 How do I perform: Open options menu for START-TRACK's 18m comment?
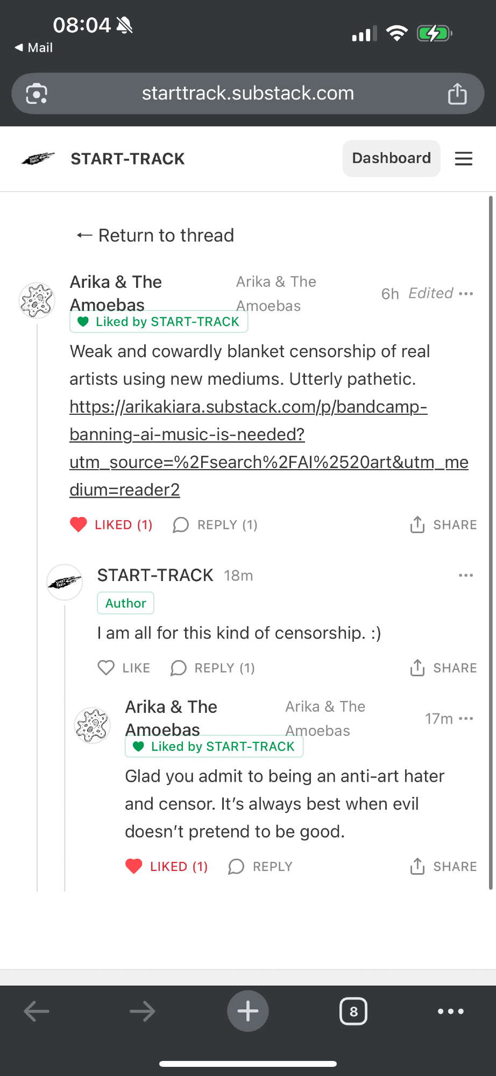[466, 576]
